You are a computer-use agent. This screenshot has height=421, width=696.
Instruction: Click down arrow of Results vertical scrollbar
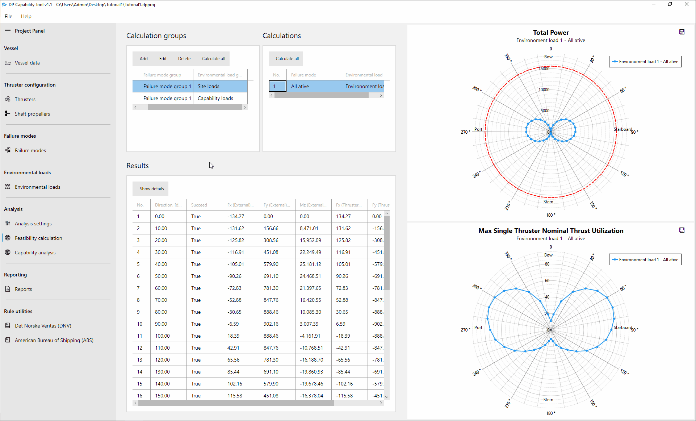pos(387,397)
